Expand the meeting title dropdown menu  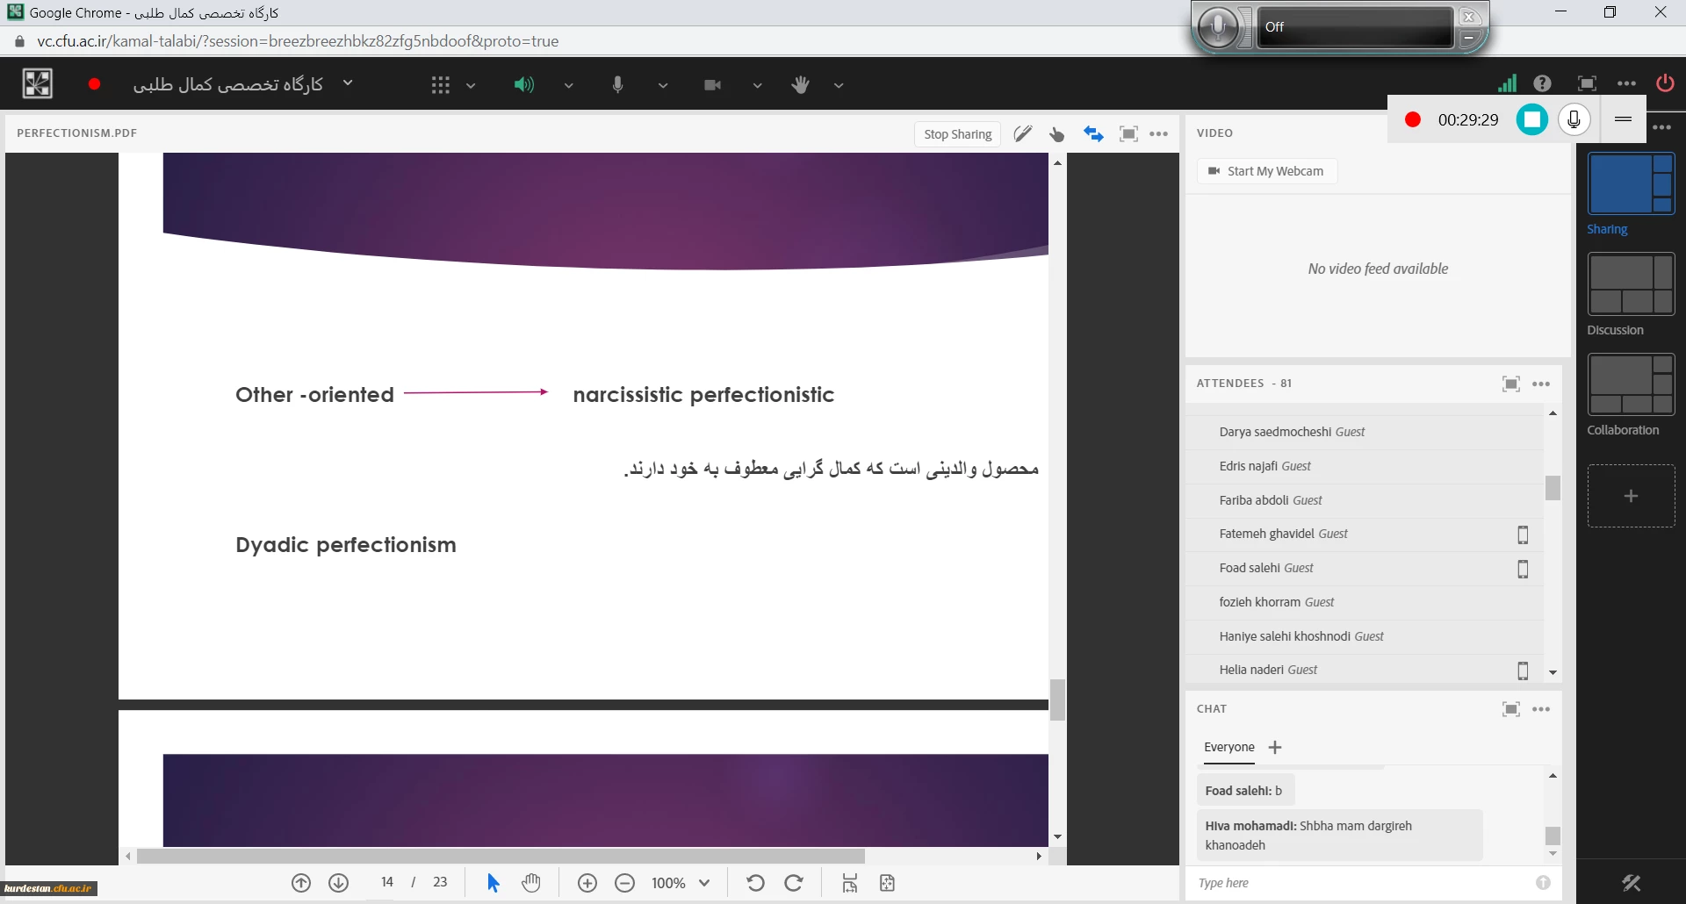pyautogui.click(x=348, y=83)
